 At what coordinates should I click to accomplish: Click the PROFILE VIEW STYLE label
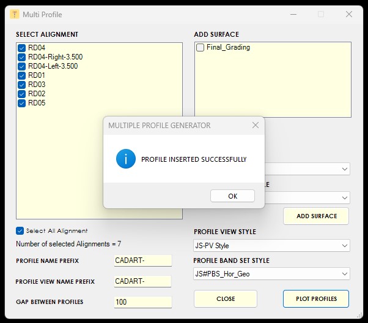point(225,232)
